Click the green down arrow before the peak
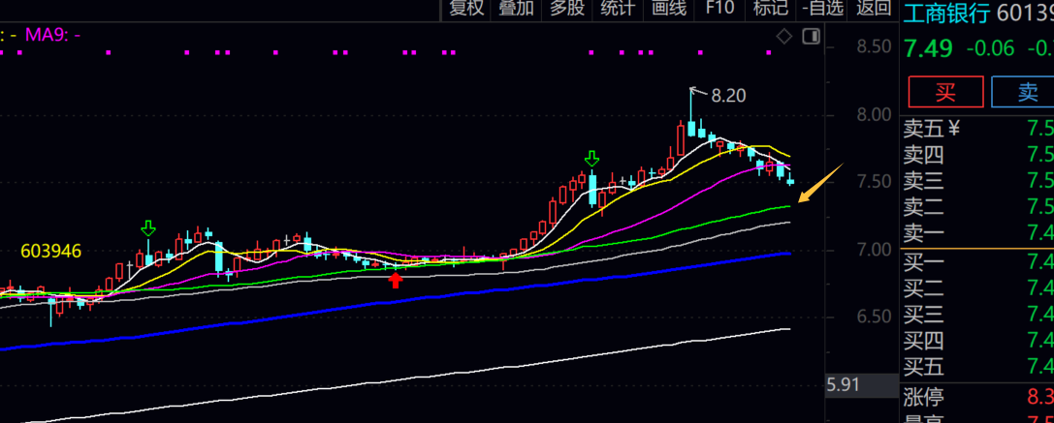This screenshot has width=1054, height=423. point(591,159)
